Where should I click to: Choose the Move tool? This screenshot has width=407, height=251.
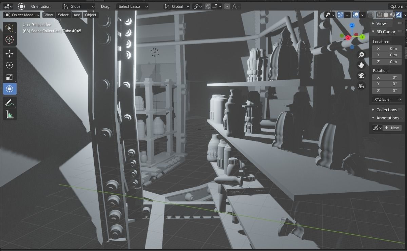click(9, 53)
